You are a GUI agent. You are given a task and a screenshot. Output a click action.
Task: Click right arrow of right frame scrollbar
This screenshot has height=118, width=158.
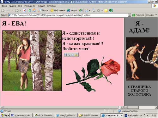156,107
